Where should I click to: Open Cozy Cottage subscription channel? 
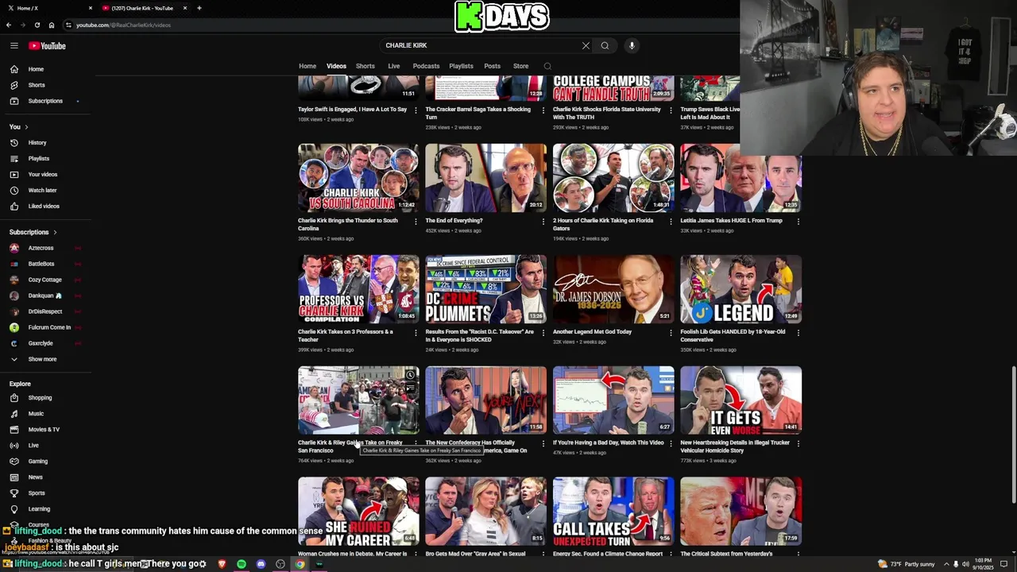point(44,280)
